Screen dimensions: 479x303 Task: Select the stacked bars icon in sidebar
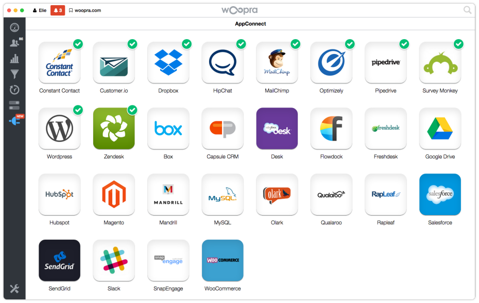coord(14,105)
